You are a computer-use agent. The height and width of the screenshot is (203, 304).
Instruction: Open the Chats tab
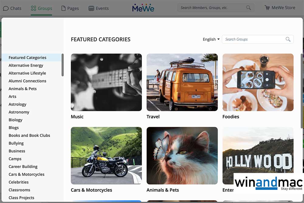point(12,8)
